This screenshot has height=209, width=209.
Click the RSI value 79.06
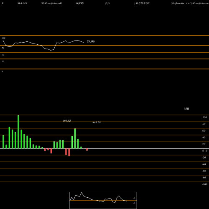pos(91,41)
